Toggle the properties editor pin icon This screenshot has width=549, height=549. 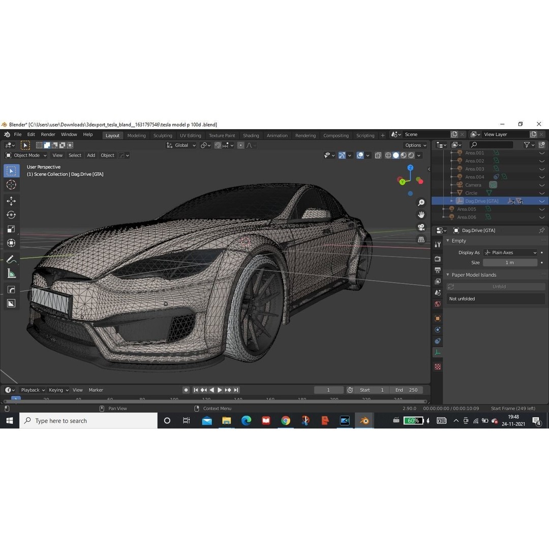pos(542,230)
